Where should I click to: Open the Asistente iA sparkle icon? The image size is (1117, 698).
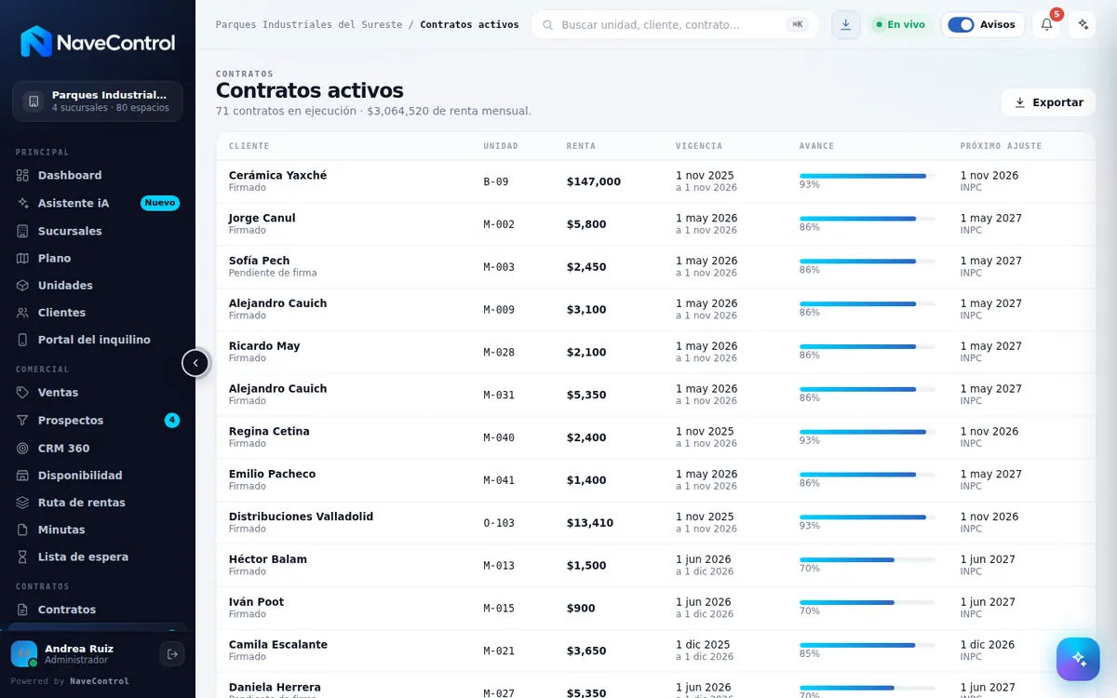pyautogui.click(x=23, y=203)
